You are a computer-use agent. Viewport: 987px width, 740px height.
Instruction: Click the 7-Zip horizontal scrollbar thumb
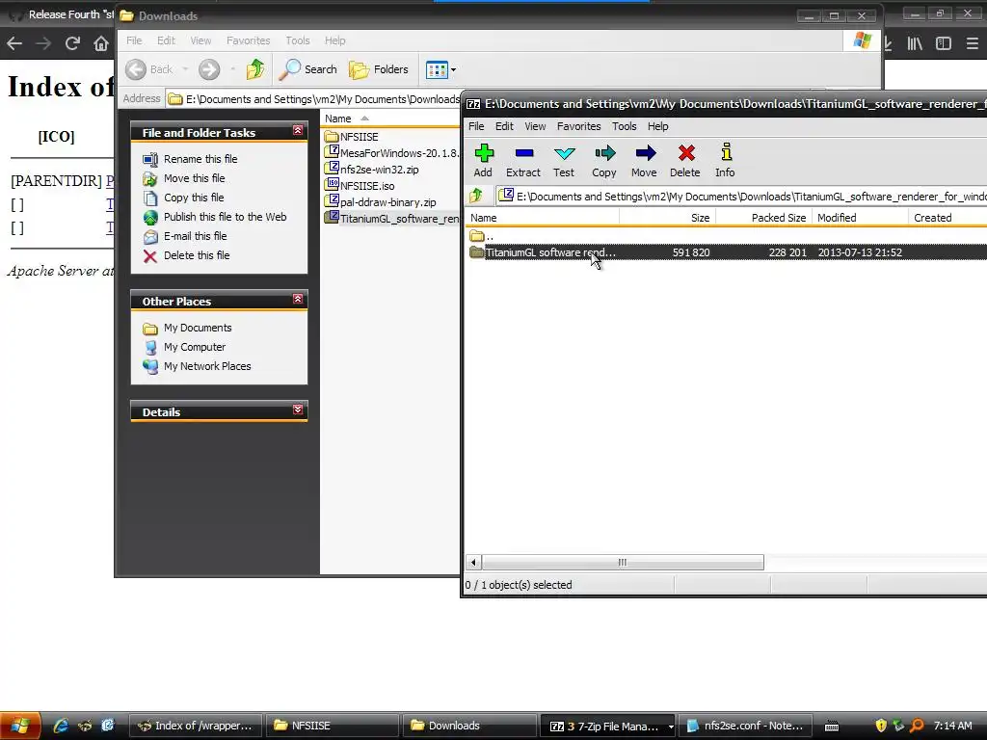click(623, 562)
